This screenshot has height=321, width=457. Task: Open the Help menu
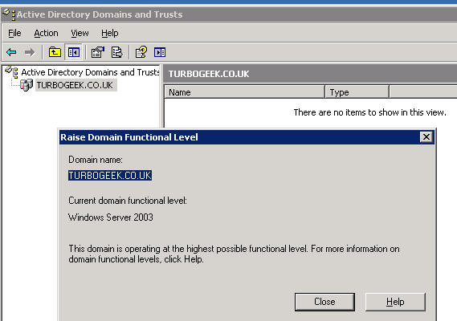[x=110, y=33]
